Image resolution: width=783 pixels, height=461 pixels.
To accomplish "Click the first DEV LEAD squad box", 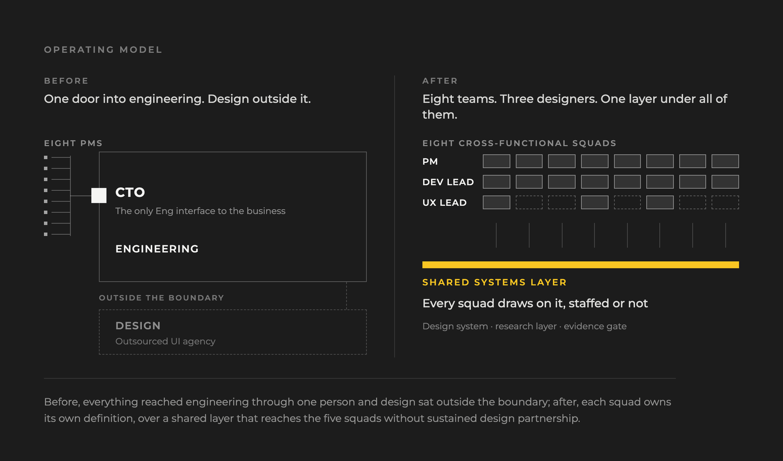I will 496,182.
